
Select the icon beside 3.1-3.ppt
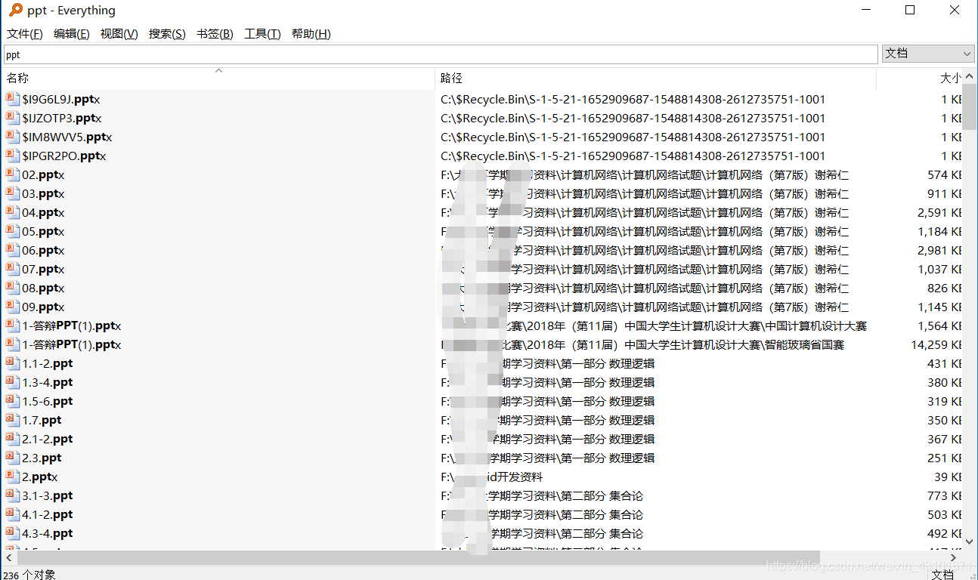[12, 495]
